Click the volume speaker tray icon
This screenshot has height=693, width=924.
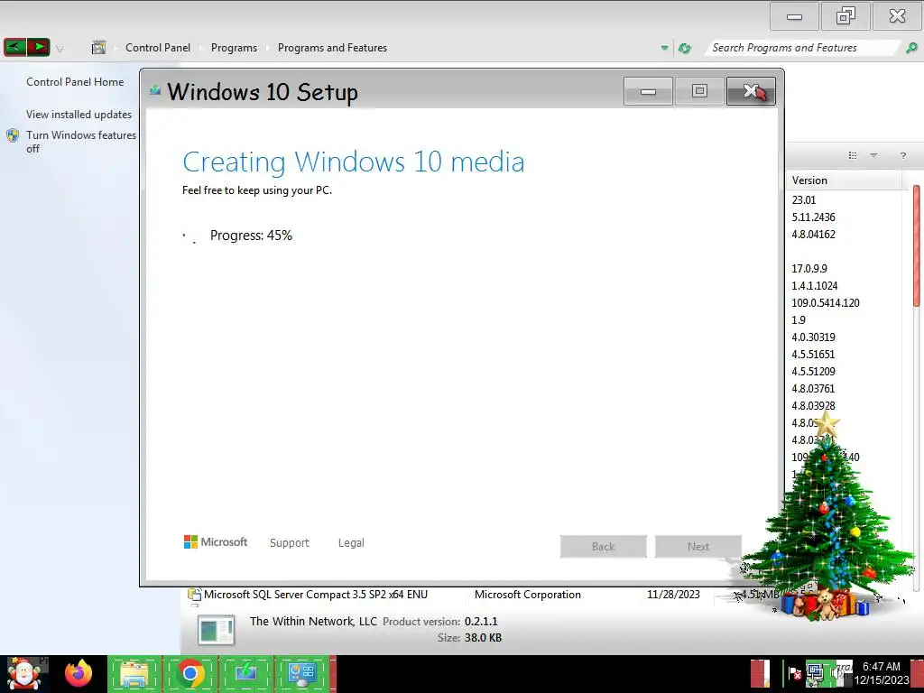(x=838, y=673)
